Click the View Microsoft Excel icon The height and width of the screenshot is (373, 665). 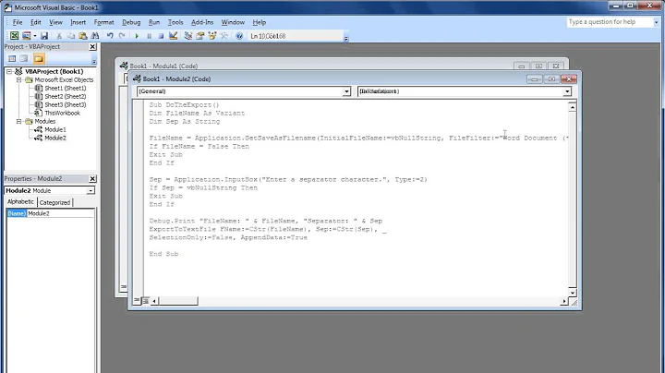pos(15,36)
